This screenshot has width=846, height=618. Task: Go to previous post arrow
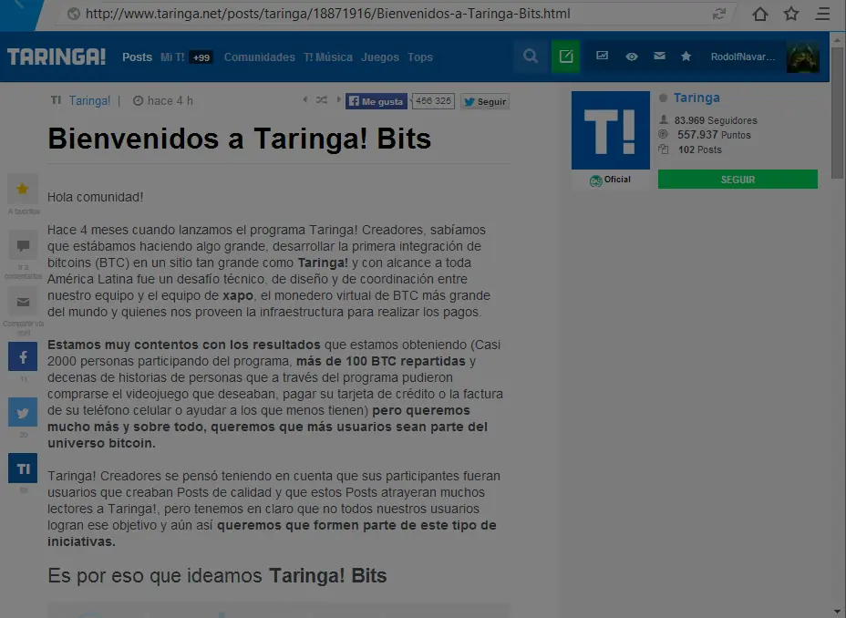(305, 99)
